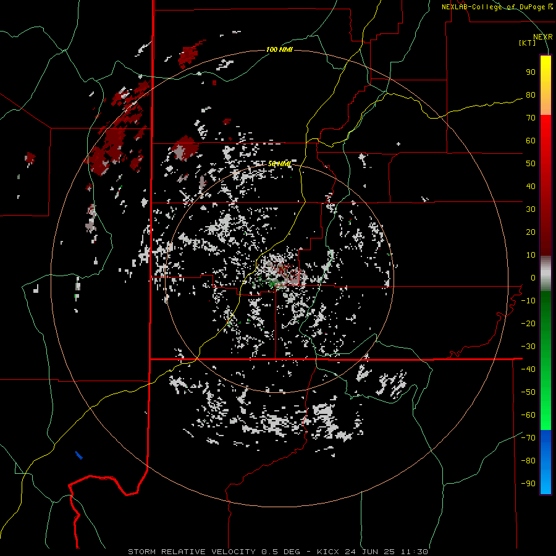Click the [KT] units label

[527, 43]
